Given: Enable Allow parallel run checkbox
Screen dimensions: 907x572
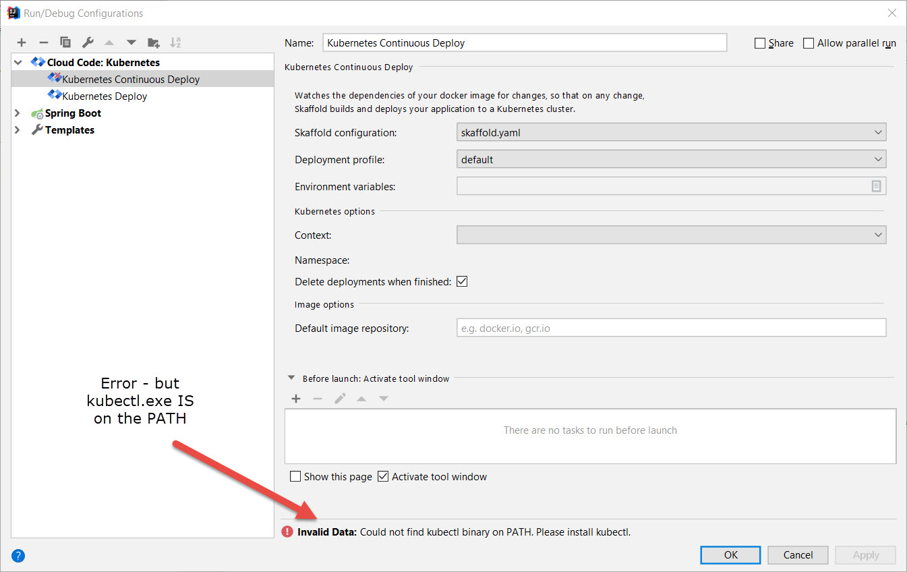Looking at the screenshot, I should click(x=809, y=43).
